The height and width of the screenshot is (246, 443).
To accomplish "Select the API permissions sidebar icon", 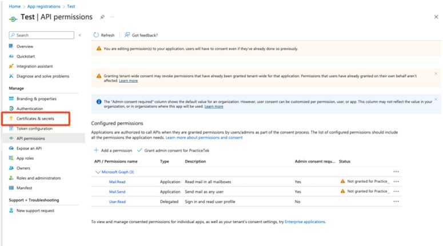I will (x=11, y=138).
